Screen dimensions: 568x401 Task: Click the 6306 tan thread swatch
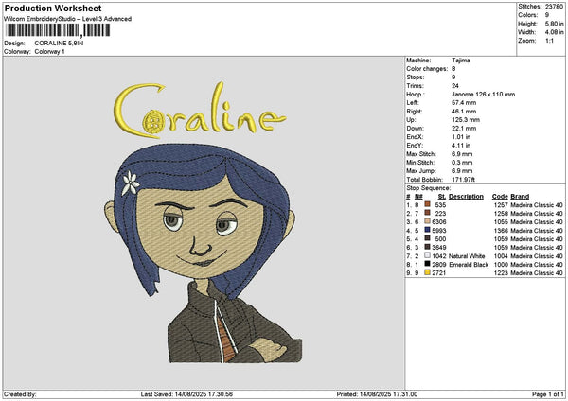point(428,222)
